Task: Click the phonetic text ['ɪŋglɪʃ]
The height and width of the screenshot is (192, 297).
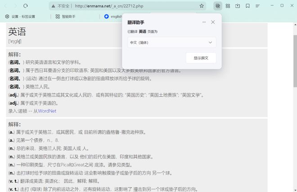Action: point(15,41)
